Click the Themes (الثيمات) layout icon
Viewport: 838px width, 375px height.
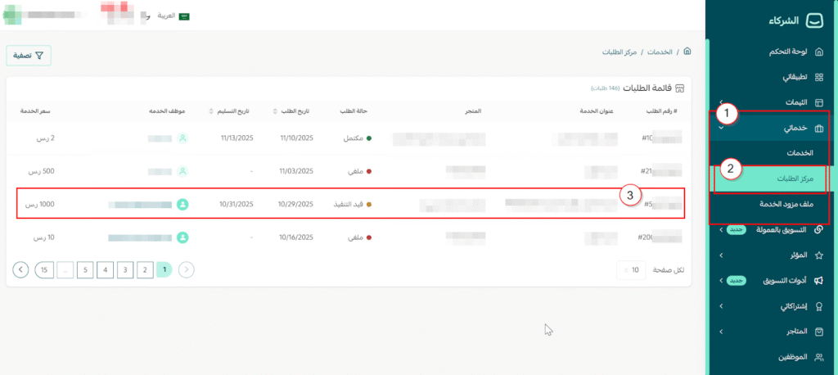(818, 102)
